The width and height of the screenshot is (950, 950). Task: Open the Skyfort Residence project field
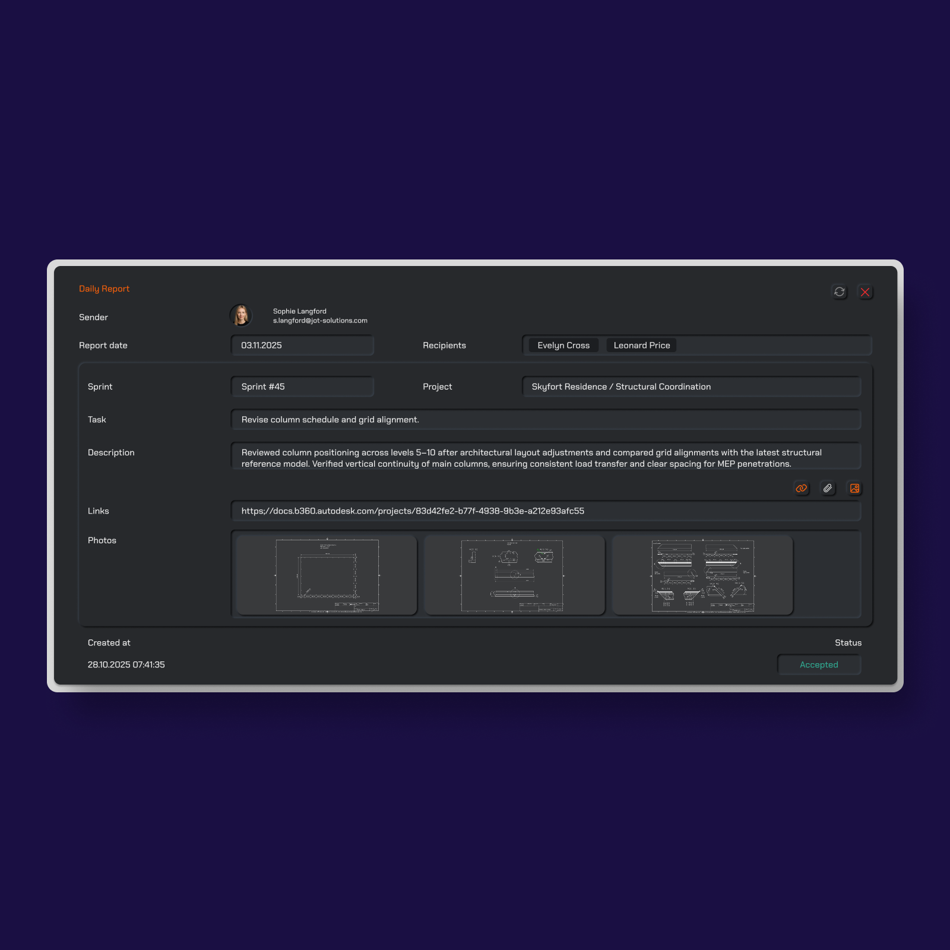point(691,387)
